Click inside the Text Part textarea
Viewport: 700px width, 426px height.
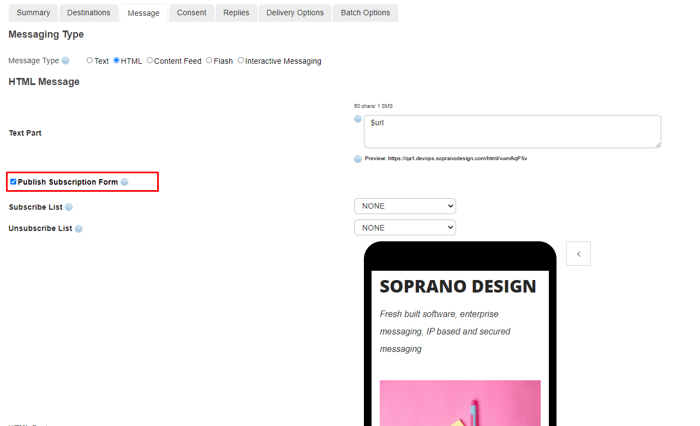(x=512, y=131)
